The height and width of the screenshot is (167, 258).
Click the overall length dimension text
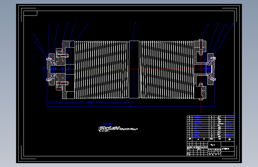coord(131,106)
